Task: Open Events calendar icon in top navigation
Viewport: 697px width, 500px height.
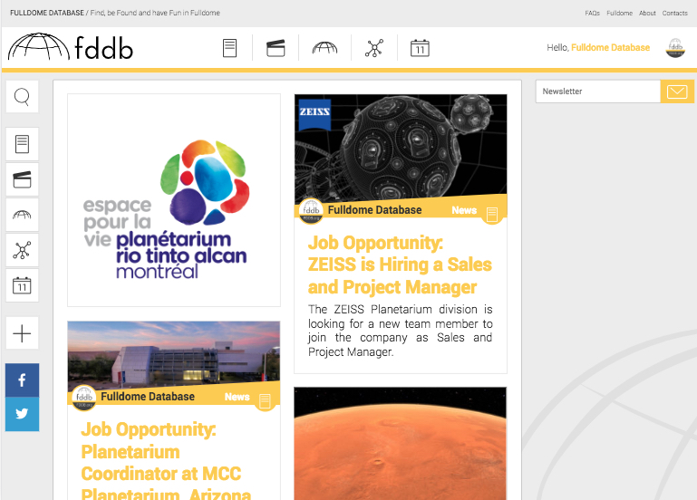Action: click(x=420, y=48)
